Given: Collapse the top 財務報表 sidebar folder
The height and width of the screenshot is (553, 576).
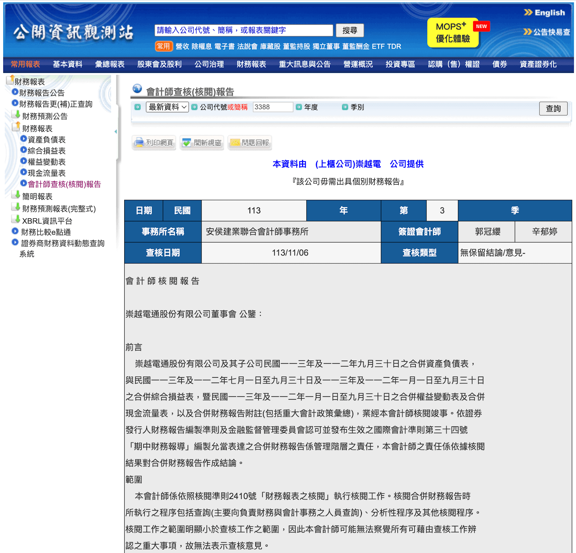Looking at the screenshot, I should [x=10, y=80].
